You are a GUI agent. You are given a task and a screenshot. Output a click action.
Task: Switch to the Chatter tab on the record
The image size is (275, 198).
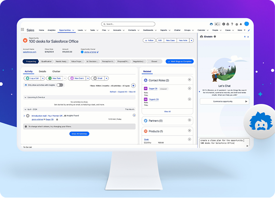click(x=57, y=72)
